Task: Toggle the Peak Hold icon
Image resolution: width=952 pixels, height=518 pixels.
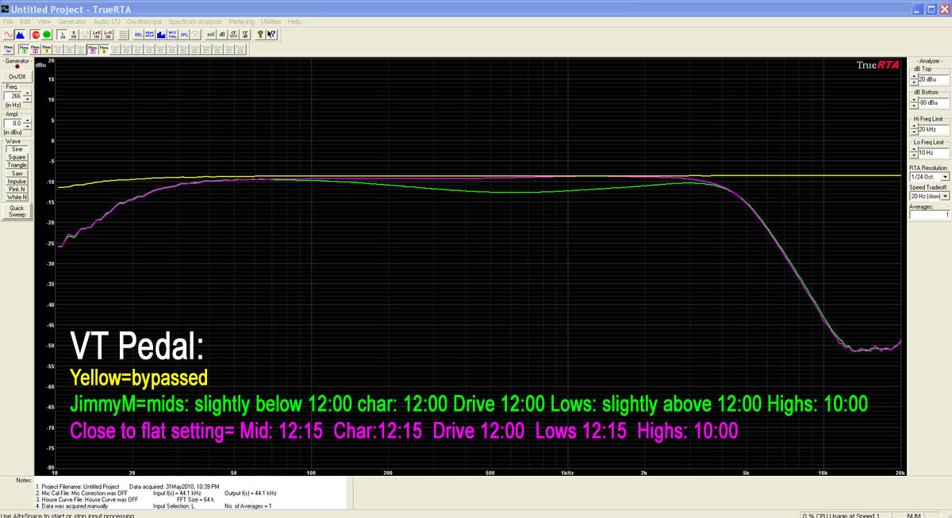Action: click(x=150, y=35)
